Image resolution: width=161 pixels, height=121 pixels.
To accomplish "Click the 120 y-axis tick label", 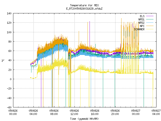I will 9,23.
